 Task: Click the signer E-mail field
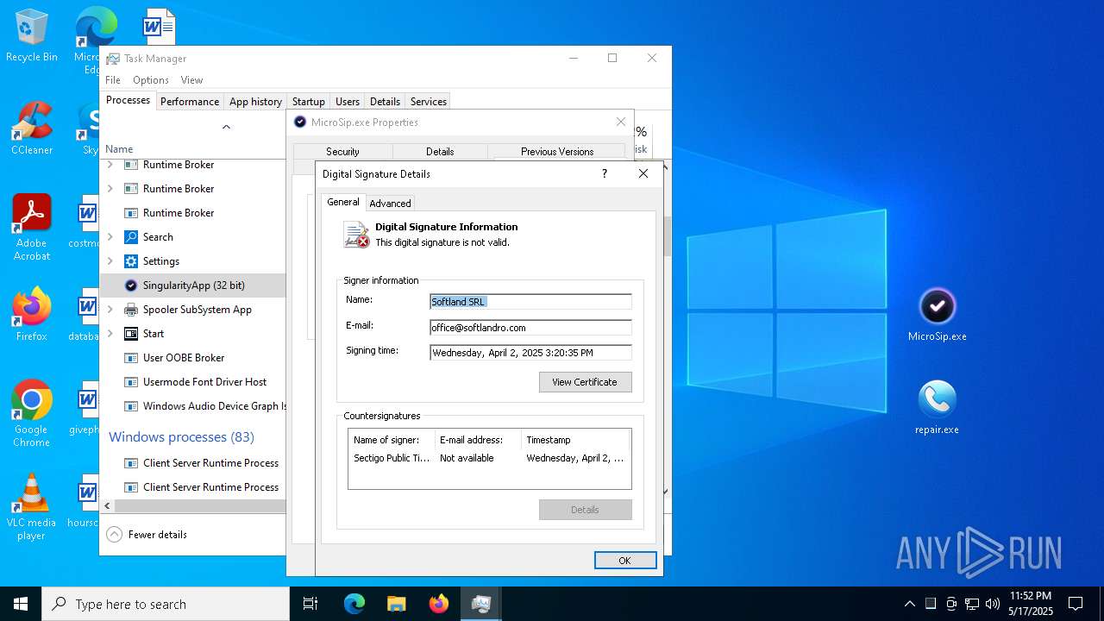530,328
